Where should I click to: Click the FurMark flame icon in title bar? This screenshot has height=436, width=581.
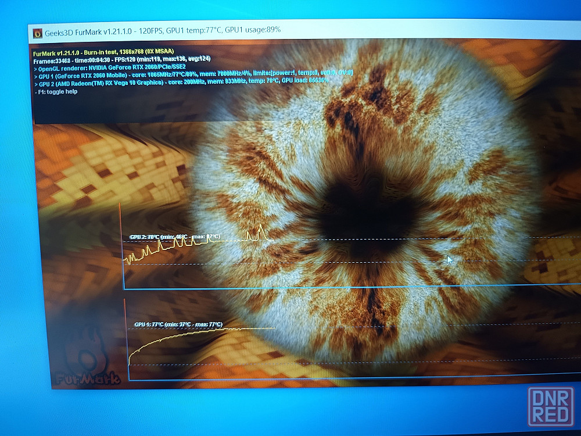coord(37,33)
